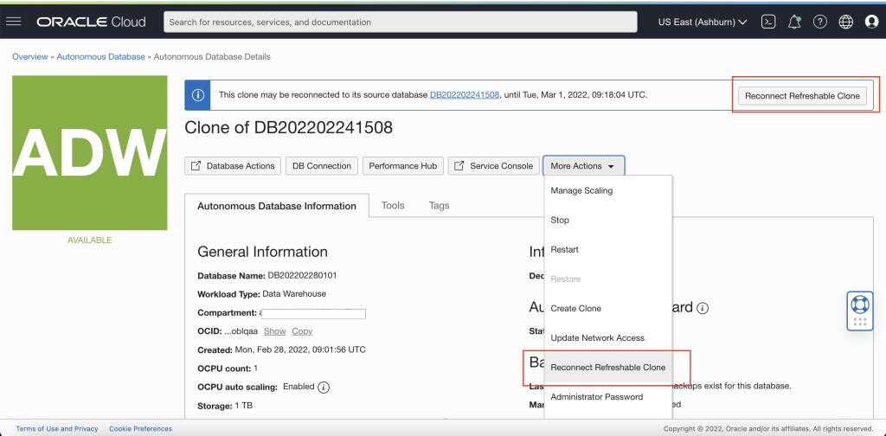Image resolution: width=886 pixels, height=436 pixels.
Task: Open DB Connection dialog
Action: tap(322, 166)
